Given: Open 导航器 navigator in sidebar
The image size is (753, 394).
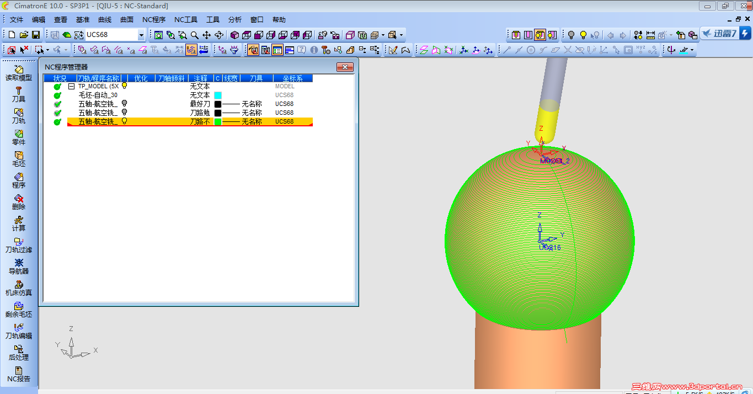Looking at the screenshot, I should [19, 267].
